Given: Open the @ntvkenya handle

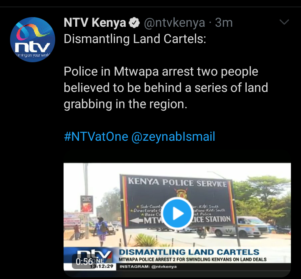Looking at the screenshot, I should click(174, 23).
